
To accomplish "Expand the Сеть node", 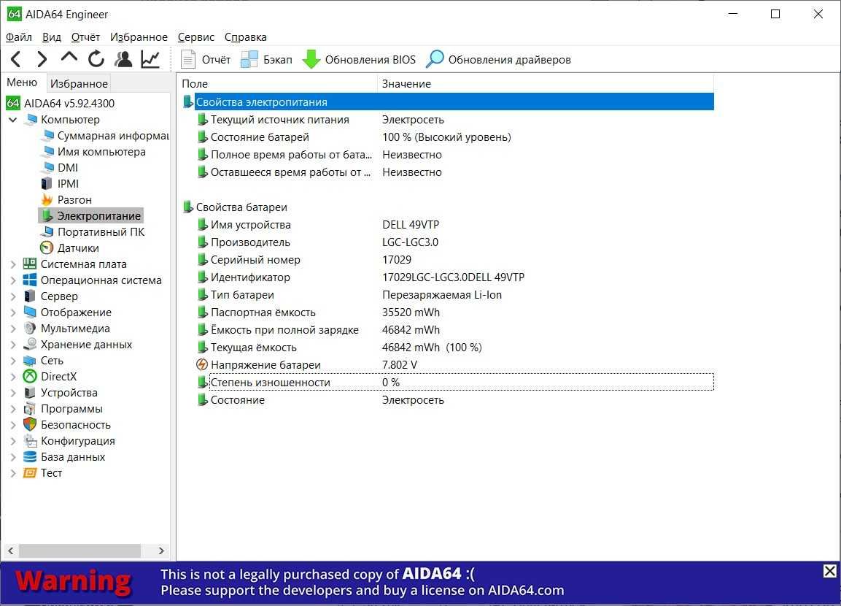I will [13, 361].
